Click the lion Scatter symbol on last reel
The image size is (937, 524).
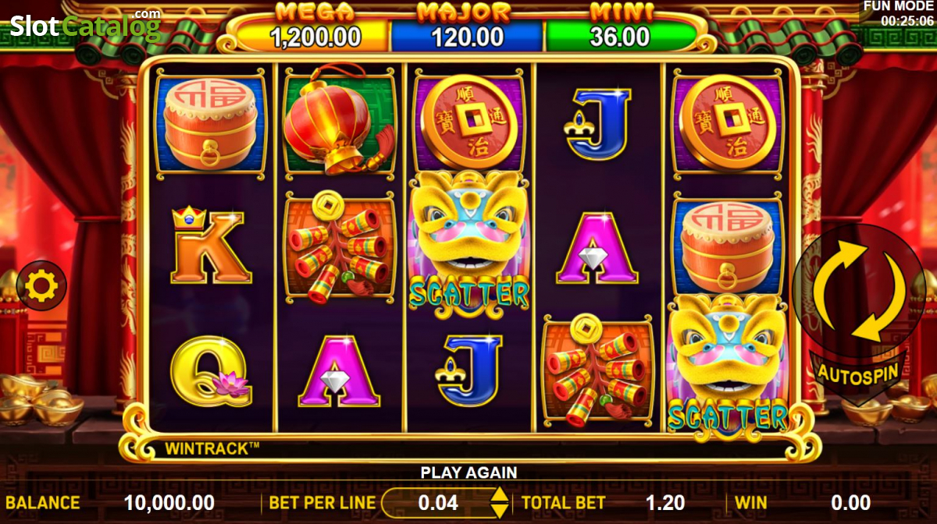[729, 363]
